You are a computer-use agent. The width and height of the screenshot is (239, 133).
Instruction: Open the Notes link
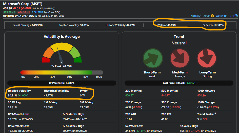point(194,16)
